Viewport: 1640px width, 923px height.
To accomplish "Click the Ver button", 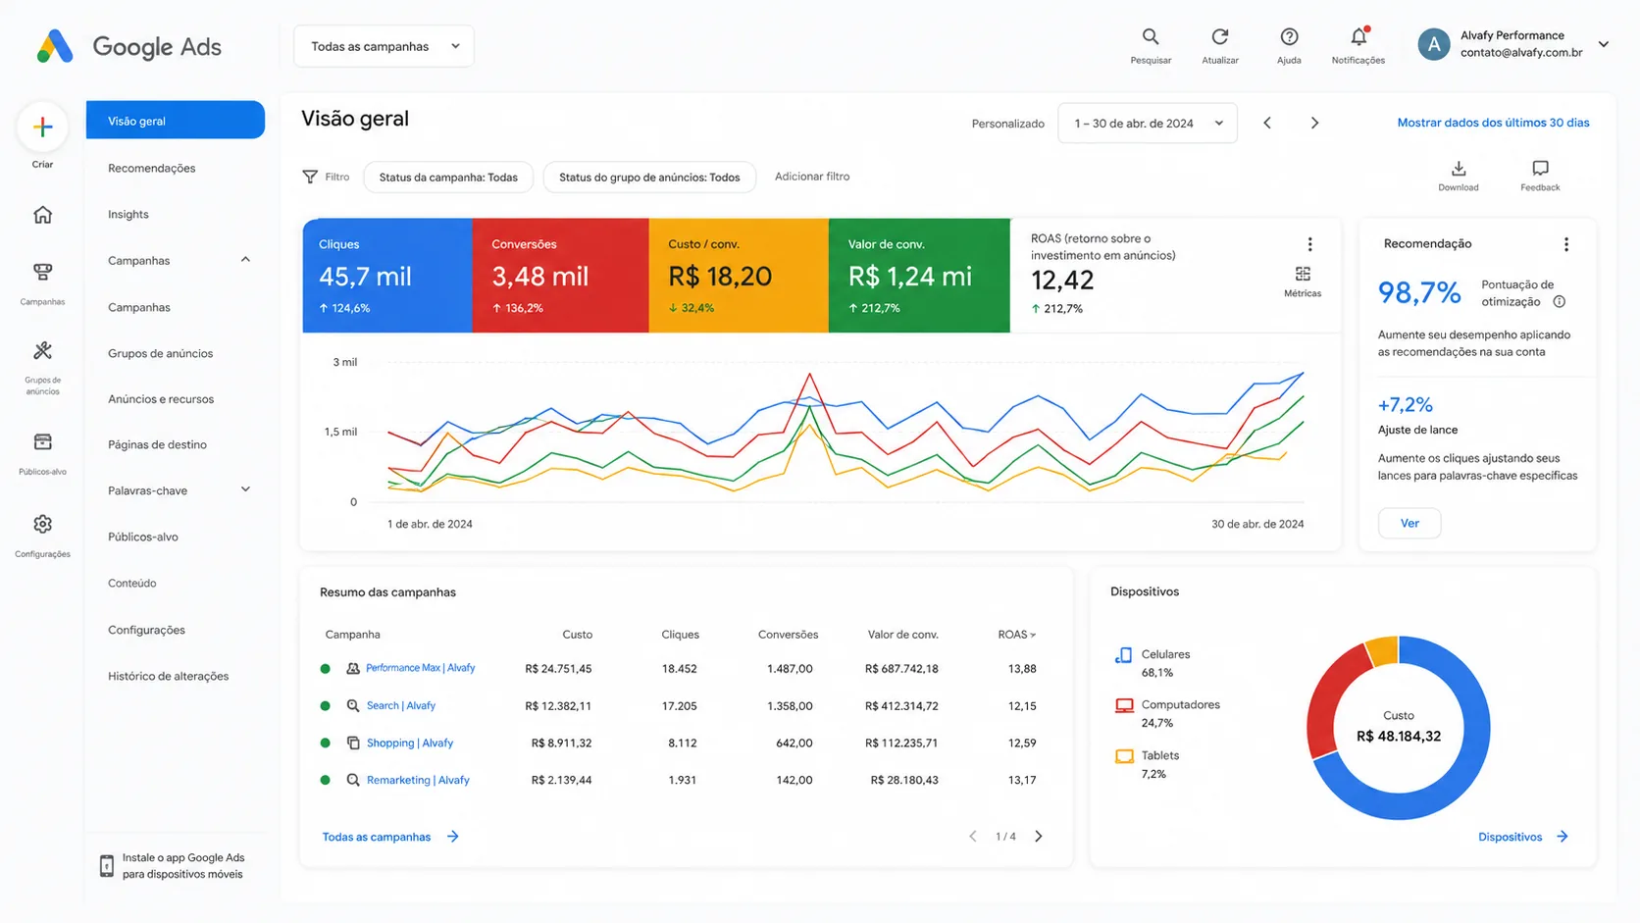I will click(x=1409, y=523).
